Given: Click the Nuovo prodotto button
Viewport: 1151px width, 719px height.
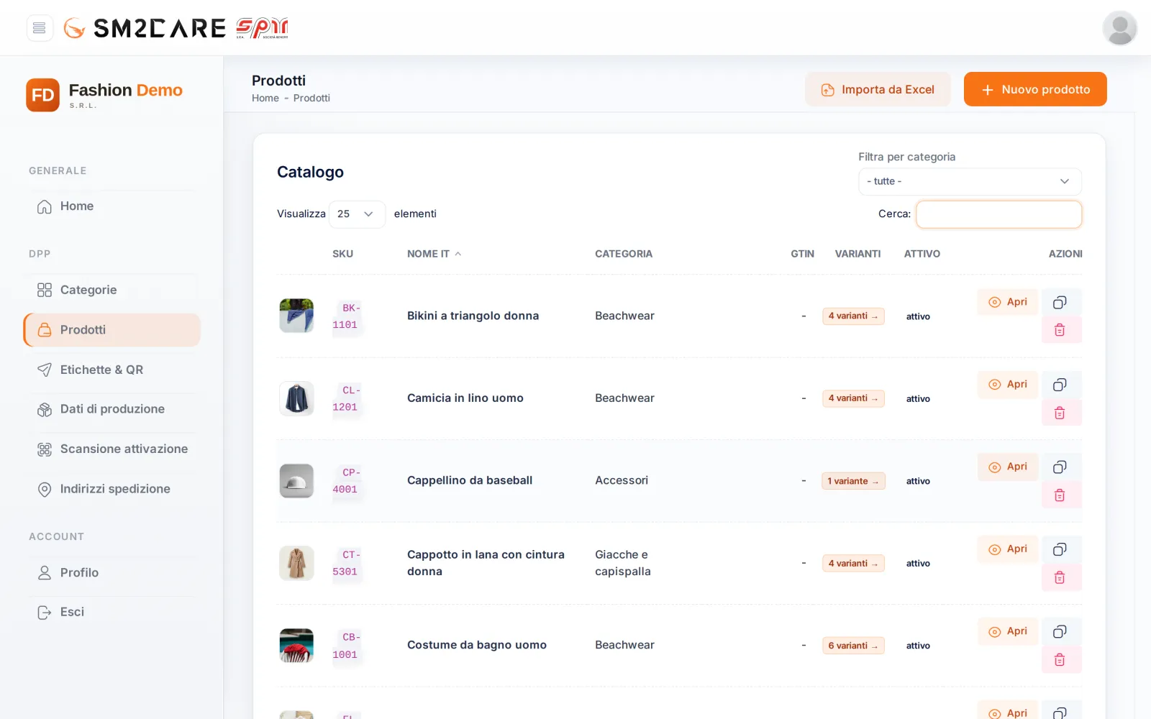Looking at the screenshot, I should [x=1035, y=89].
